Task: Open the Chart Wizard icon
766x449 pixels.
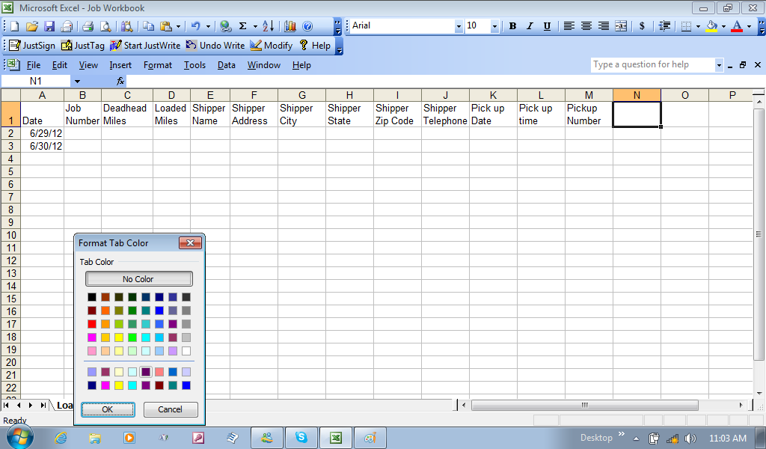Action: point(289,26)
